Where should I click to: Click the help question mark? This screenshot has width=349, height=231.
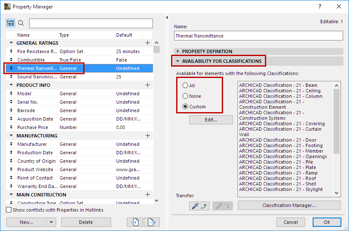pyautogui.click(x=320, y=6)
